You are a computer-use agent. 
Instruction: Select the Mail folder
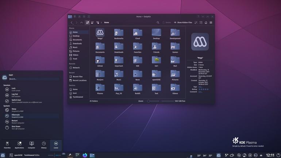175,61
